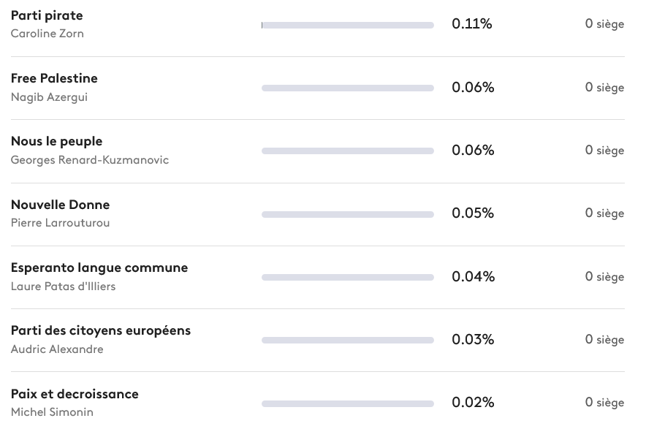The width and height of the screenshot is (665, 429).
Task: Click the Nous le peuple progress bar
Action: coord(347,151)
